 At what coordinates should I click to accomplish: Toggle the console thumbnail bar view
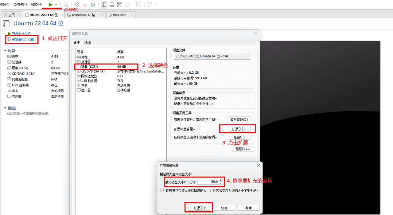pos(112,4)
